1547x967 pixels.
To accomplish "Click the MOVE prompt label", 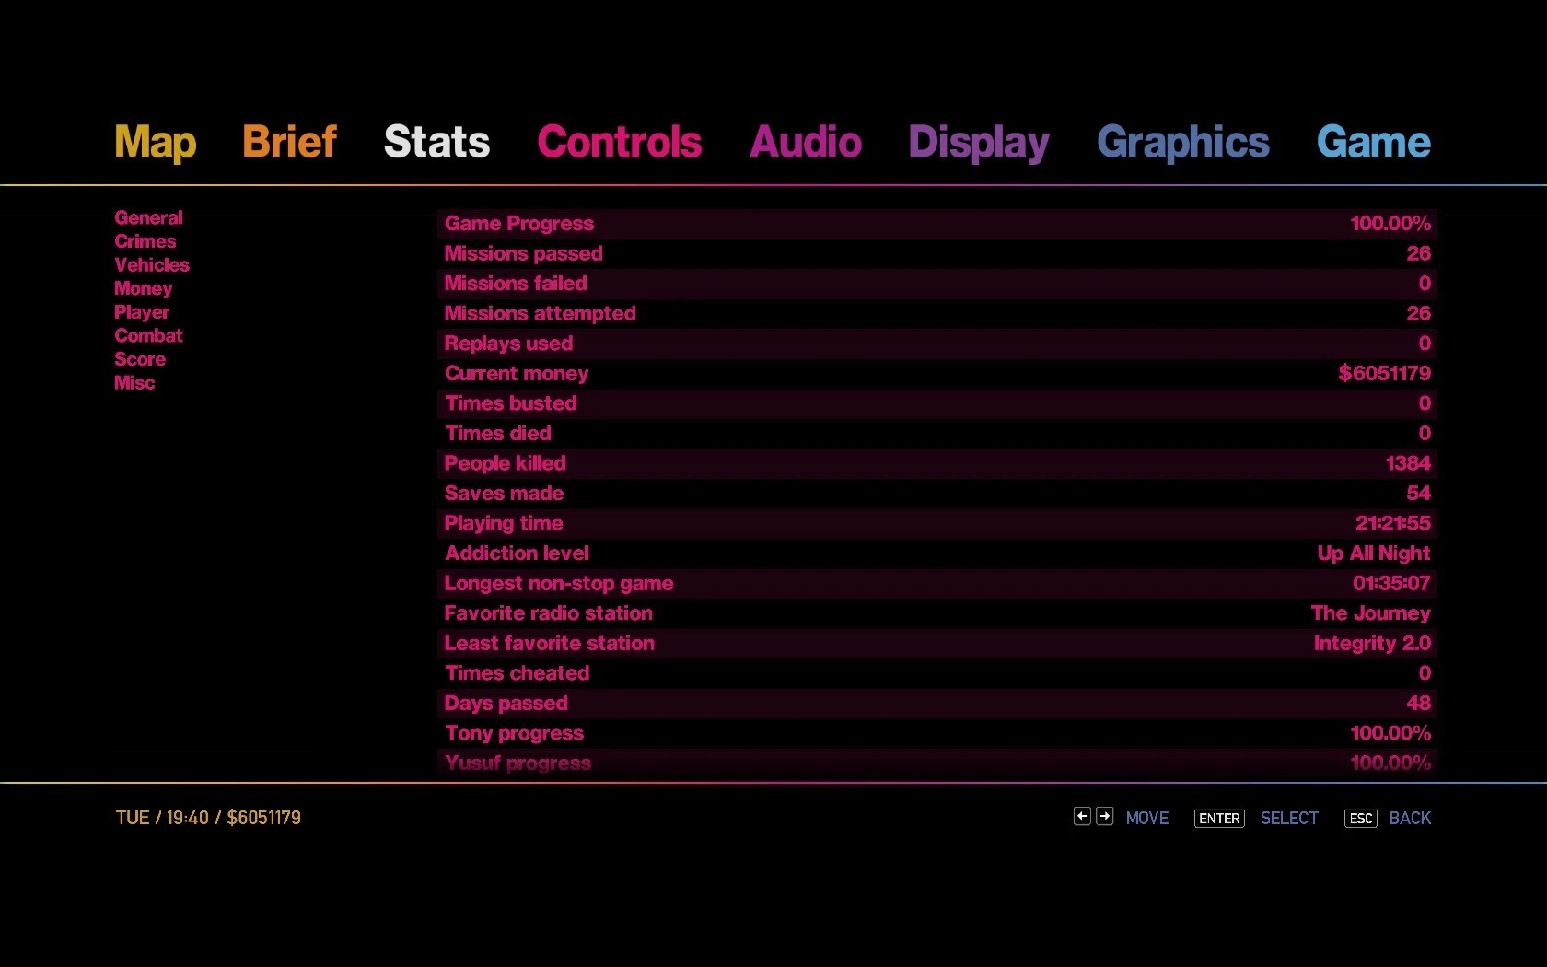I will click(x=1147, y=819).
